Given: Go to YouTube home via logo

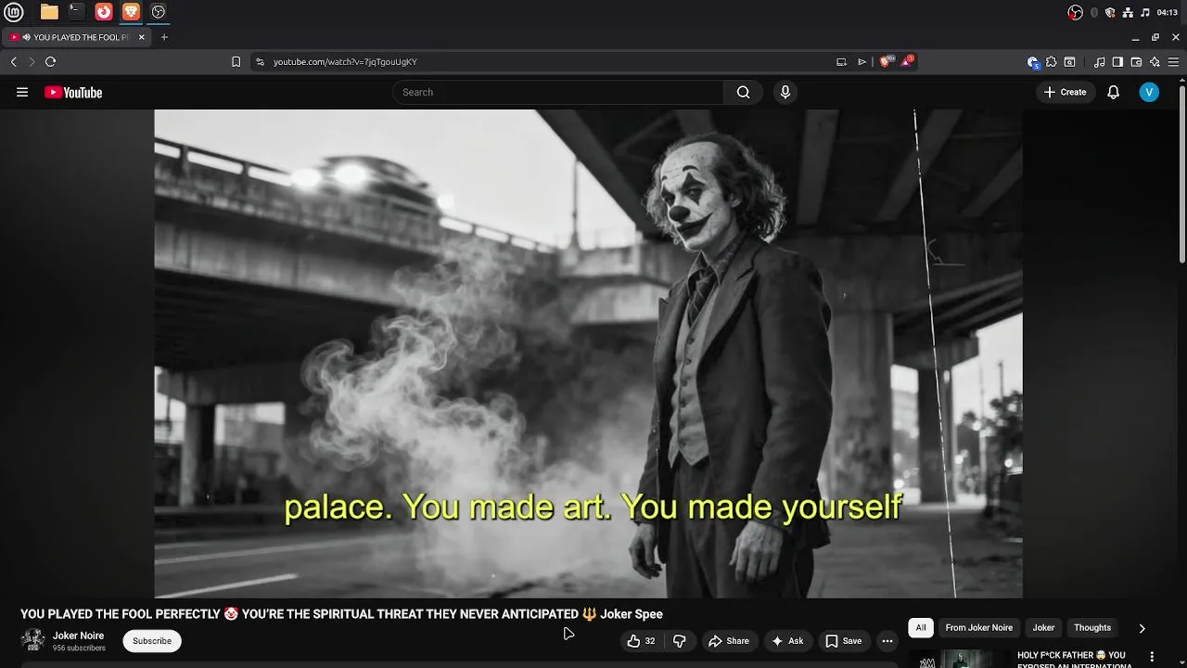Looking at the screenshot, I should [x=73, y=92].
